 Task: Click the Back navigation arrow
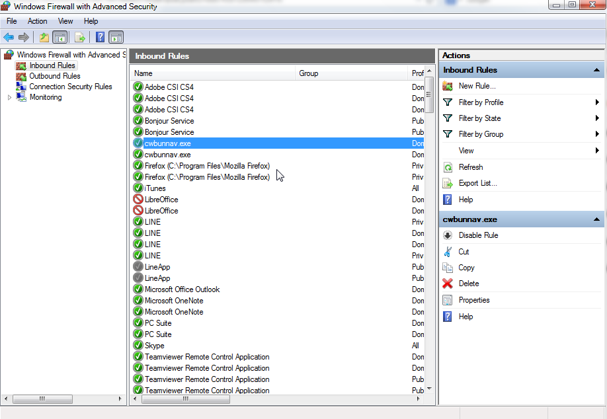point(8,37)
